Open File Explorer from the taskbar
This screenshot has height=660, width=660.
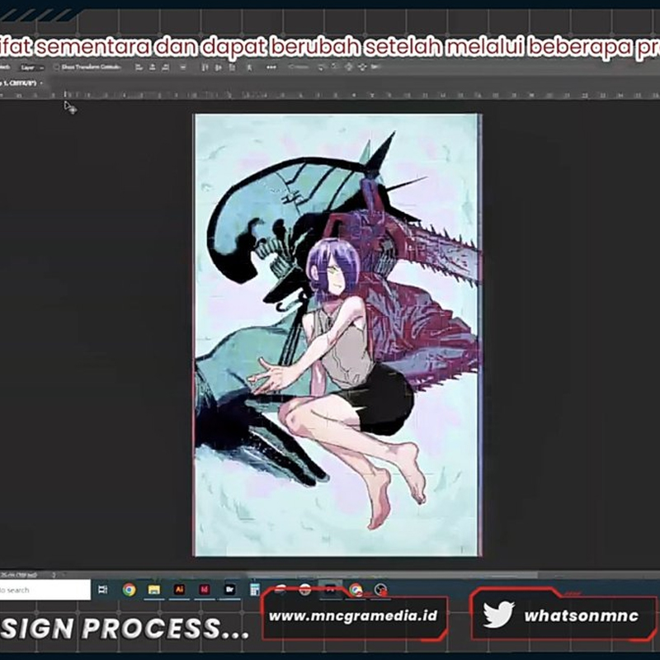(153, 589)
